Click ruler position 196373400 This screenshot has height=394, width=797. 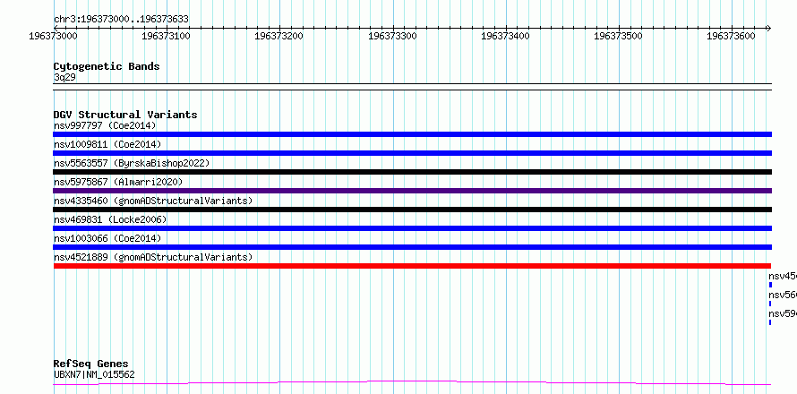click(505, 36)
